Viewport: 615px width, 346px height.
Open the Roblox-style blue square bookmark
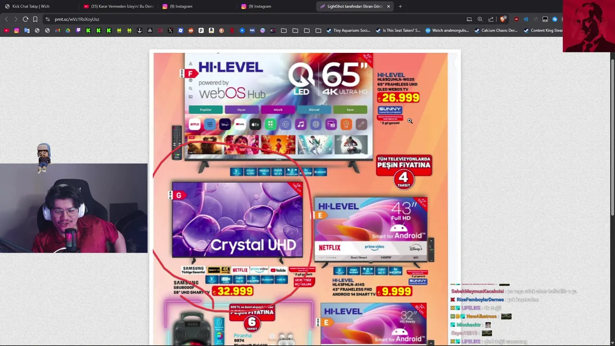180,30
